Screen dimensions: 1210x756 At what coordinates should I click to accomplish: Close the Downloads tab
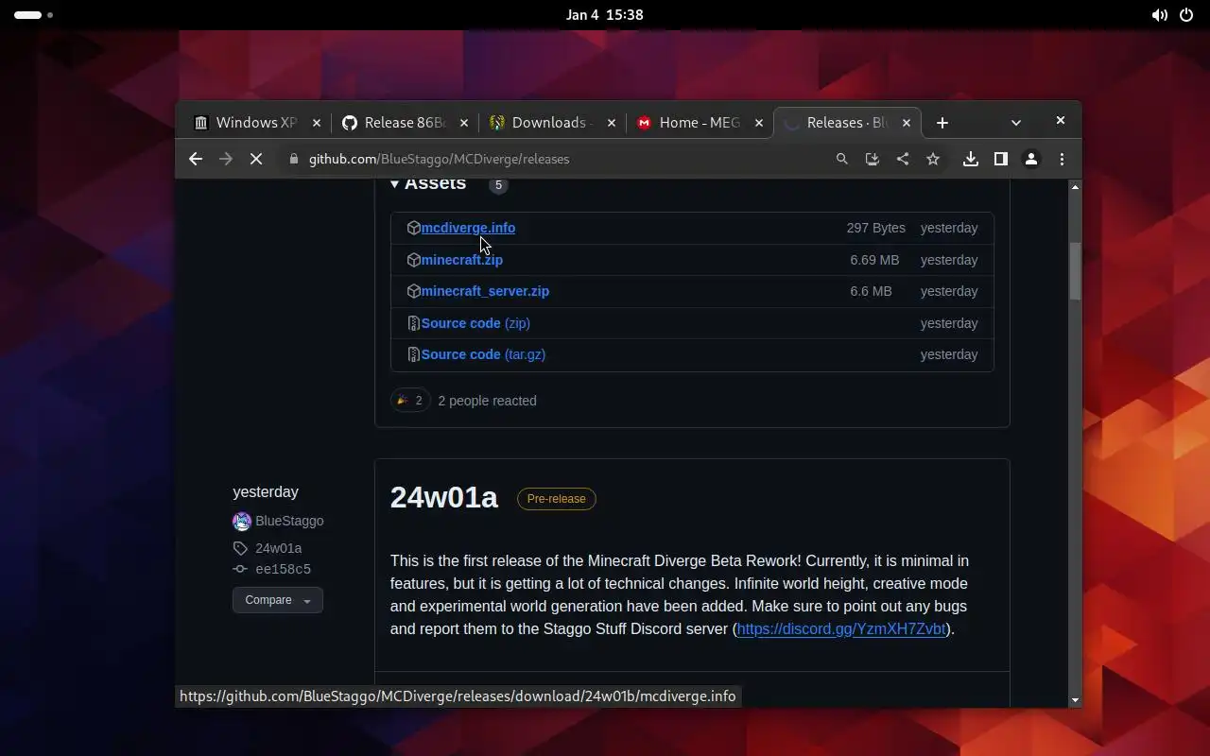(612, 123)
